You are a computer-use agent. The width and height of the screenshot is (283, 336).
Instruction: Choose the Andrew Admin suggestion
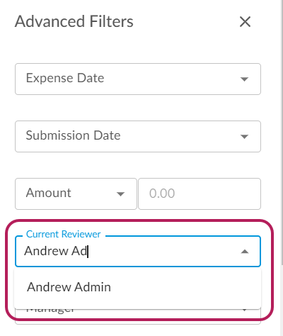point(137,287)
